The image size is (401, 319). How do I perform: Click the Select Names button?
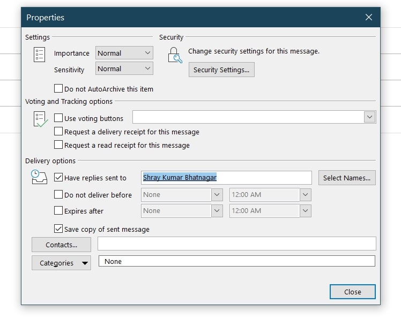tap(347, 178)
